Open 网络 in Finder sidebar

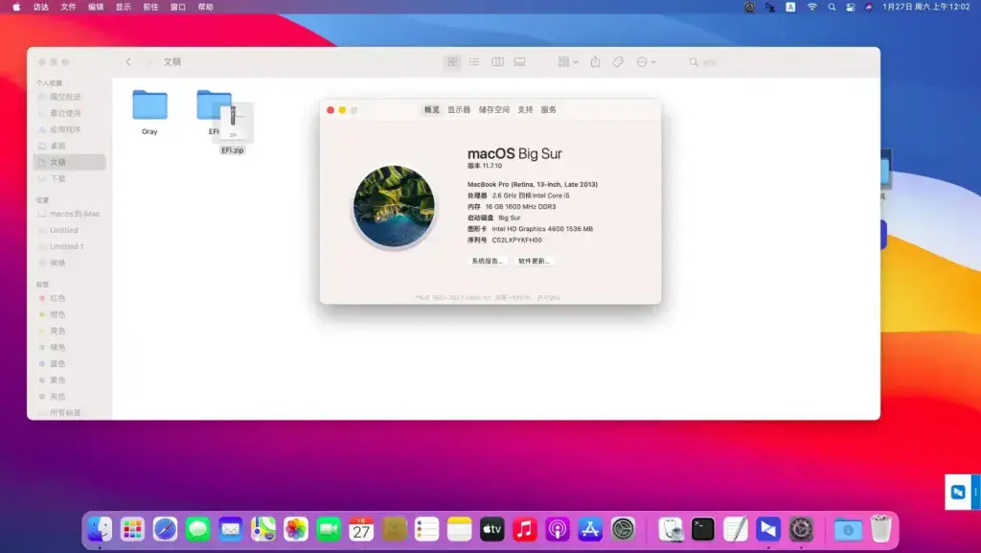click(x=57, y=263)
